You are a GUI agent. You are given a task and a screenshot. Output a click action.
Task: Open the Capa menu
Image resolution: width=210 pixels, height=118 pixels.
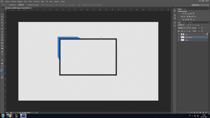coord(25,1)
